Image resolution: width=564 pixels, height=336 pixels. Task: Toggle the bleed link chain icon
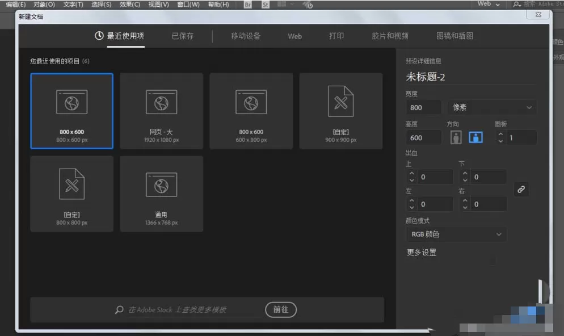(521, 190)
